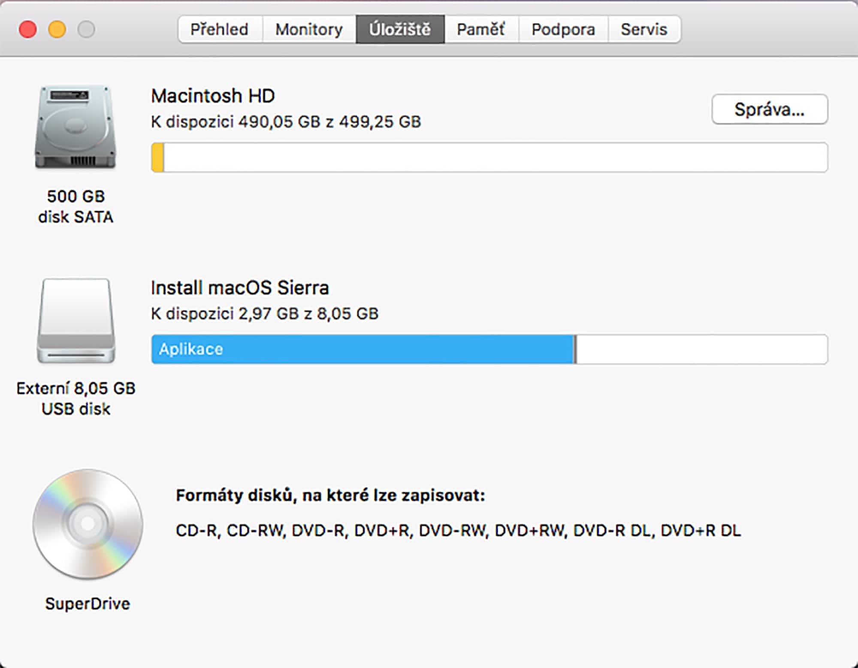
Task: Click the blue Aplikace storage segment
Action: point(363,349)
